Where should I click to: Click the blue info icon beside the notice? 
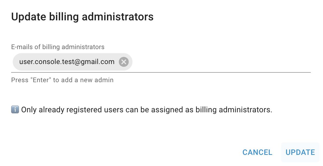(x=15, y=110)
